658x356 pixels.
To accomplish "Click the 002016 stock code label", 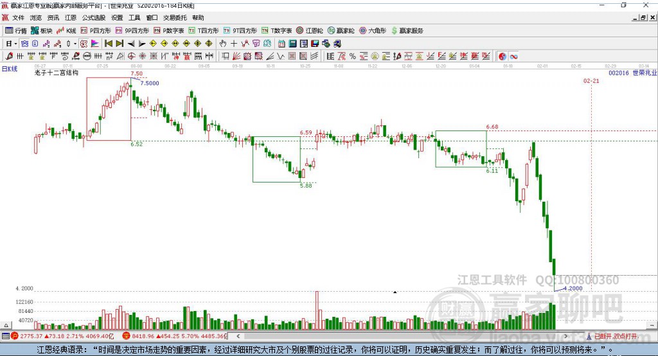I will pos(619,73).
